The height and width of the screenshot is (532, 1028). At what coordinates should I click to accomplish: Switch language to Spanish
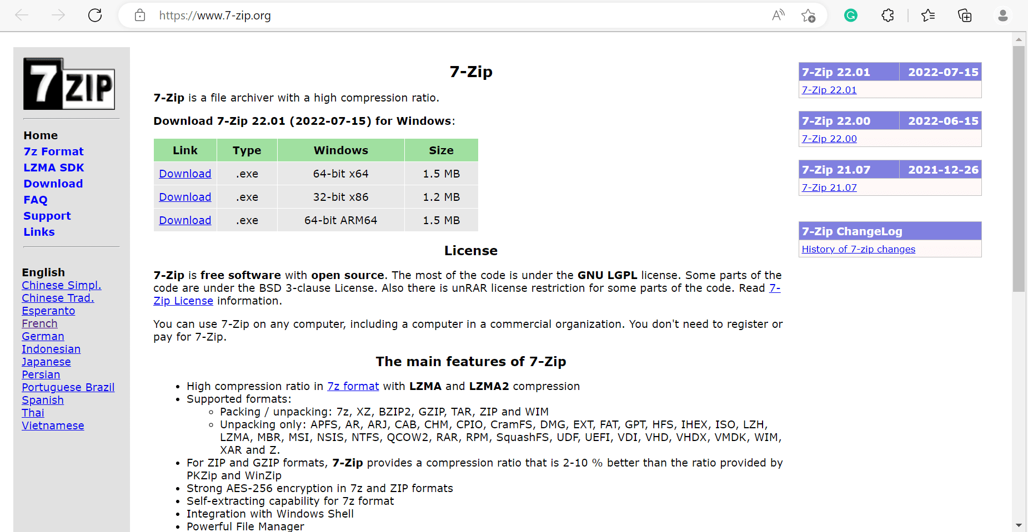pos(43,400)
